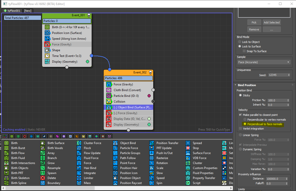Click the Event_002 orange title bar
Screen dimensions: 296x191
[128, 72]
